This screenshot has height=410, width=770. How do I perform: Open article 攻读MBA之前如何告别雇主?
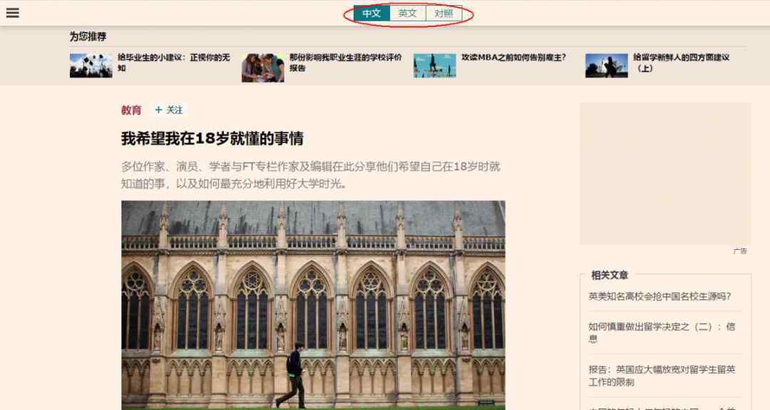tap(513, 58)
